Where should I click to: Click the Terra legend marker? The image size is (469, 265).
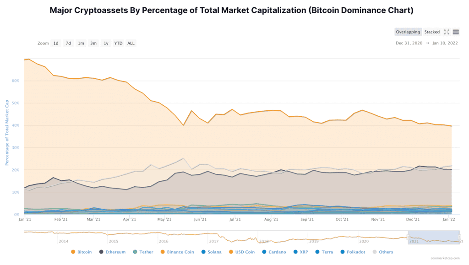317,252
